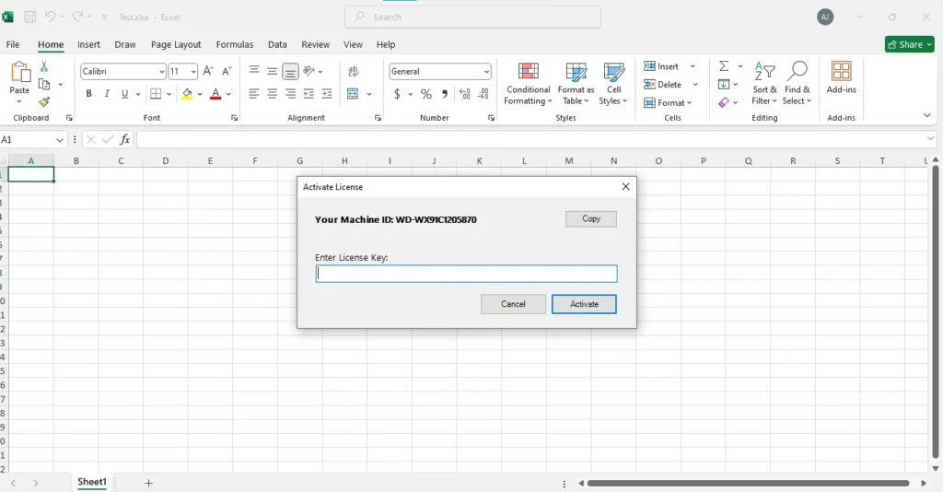Toggle Underline formatting
This screenshot has width=943, height=492.
124,94
